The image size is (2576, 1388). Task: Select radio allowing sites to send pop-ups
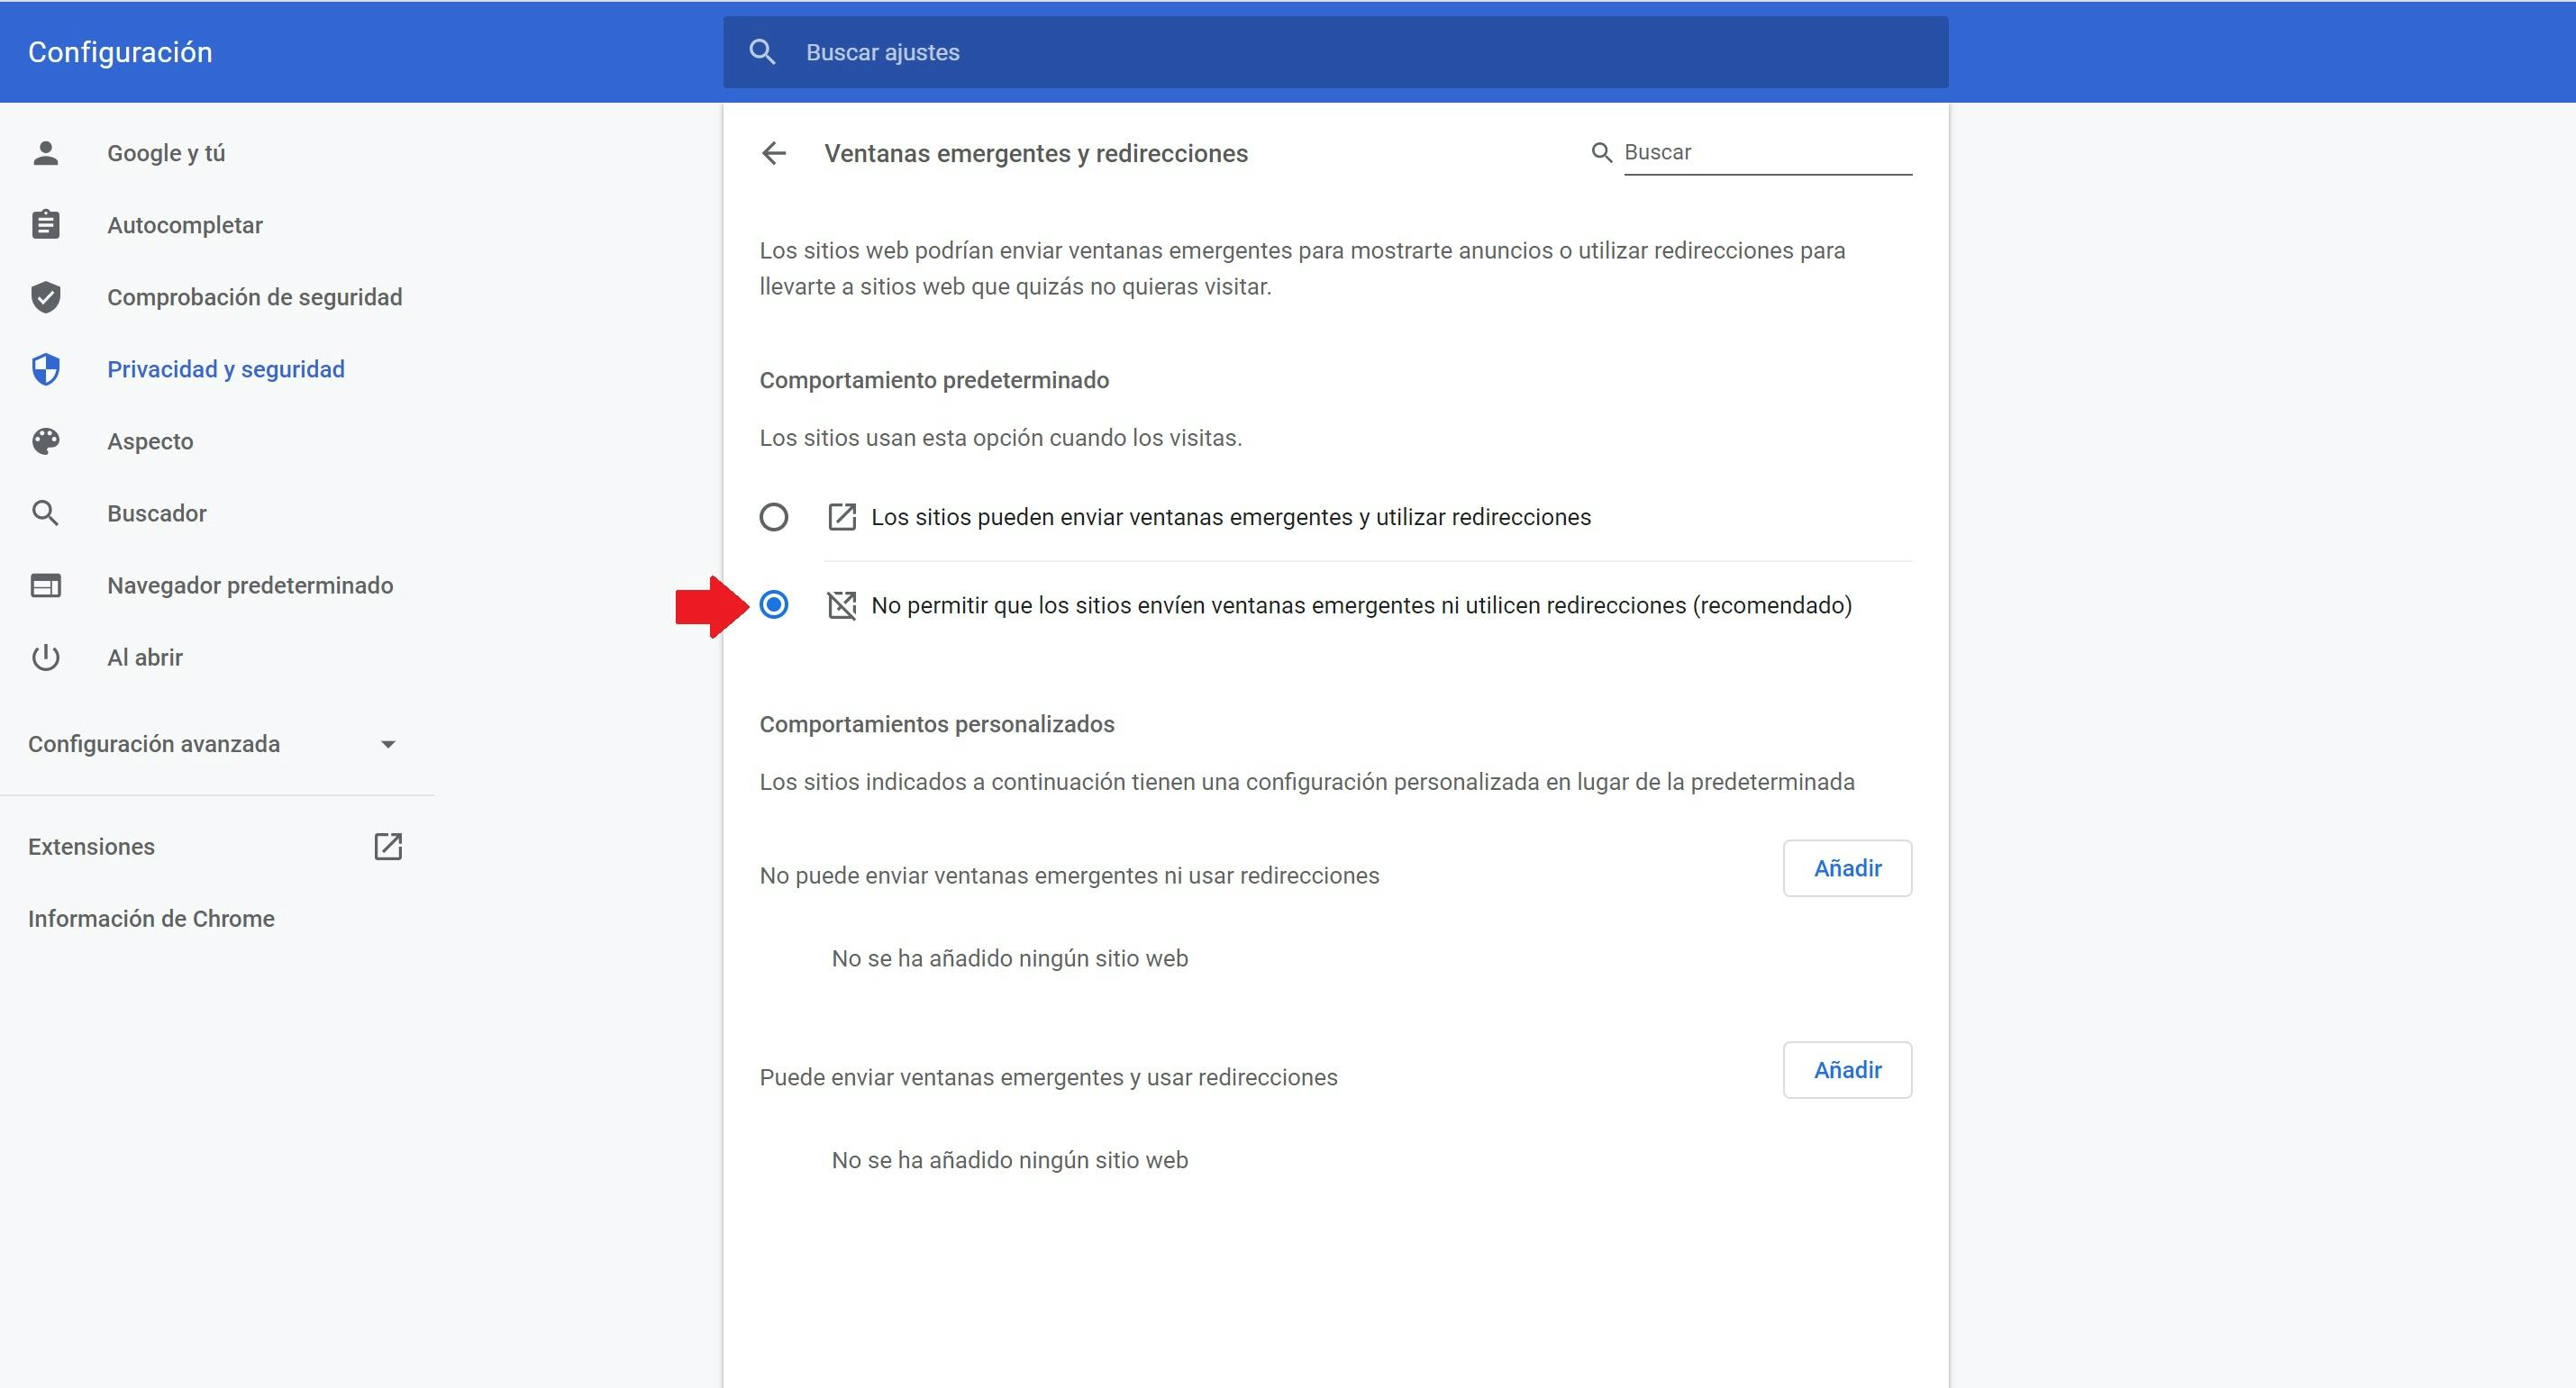[x=774, y=517]
